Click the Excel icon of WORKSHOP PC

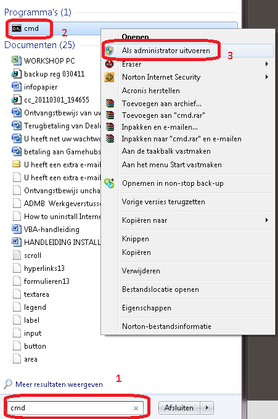[x=17, y=60]
